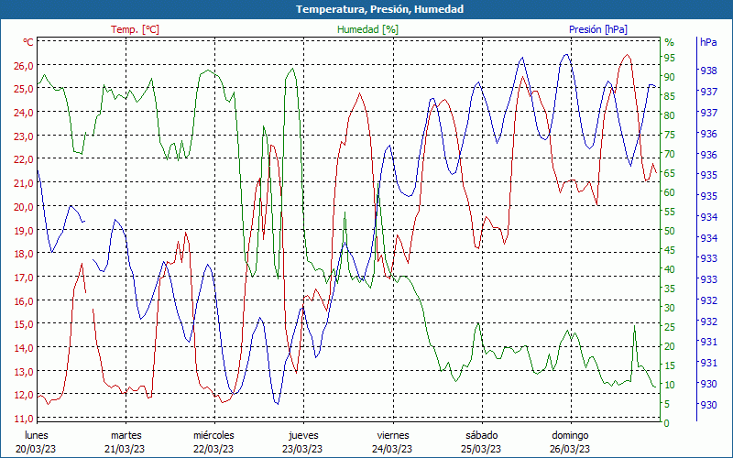The height and width of the screenshot is (458, 733).
Task: Click the green "50" humidity tick label
Action: coord(670,231)
